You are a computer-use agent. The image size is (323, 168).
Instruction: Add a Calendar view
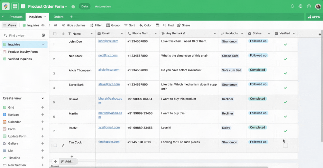(42, 122)
